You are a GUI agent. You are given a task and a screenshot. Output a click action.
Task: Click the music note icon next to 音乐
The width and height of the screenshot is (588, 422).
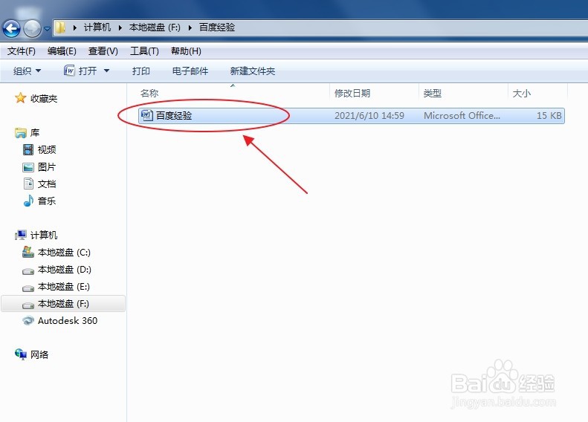click(x=28, y=201)
